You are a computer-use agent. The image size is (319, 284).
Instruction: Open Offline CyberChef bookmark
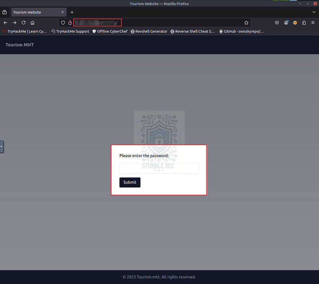(x=110, y=32)
